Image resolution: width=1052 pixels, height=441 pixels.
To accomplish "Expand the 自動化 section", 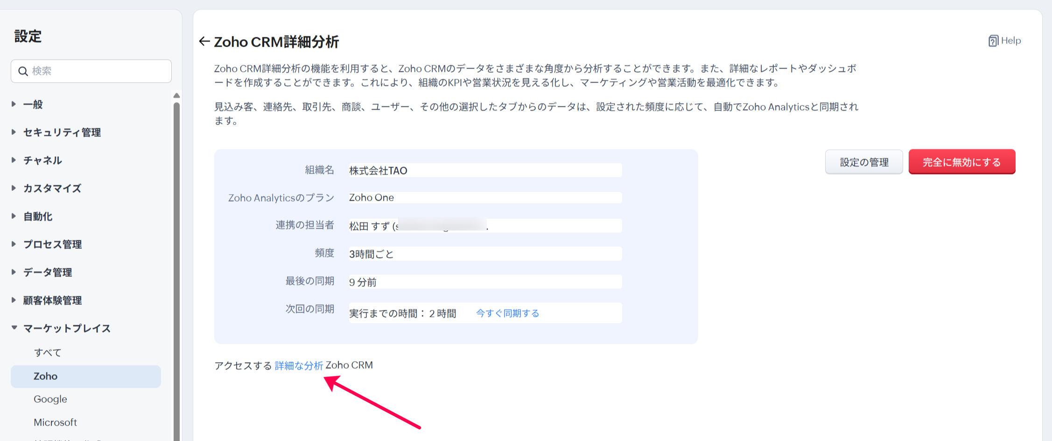I will (37, 217).
